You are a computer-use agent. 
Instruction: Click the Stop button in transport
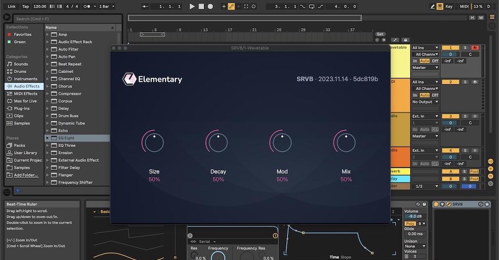pyautogui.click(x=201, y=6)
